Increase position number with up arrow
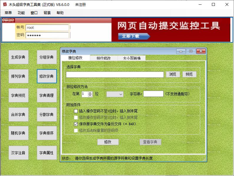 pyautogui.click(x=90, y=93)
